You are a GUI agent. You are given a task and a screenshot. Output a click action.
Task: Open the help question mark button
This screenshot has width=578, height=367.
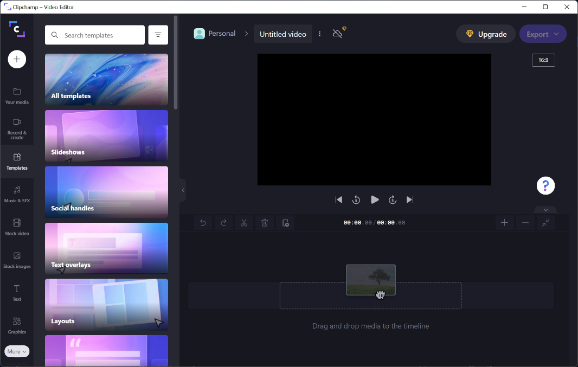[x=545, y=186]
